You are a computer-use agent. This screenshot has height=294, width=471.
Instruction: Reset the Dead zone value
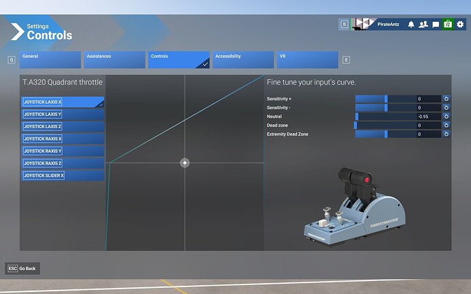pyautogui.click(x=446, y=126)
